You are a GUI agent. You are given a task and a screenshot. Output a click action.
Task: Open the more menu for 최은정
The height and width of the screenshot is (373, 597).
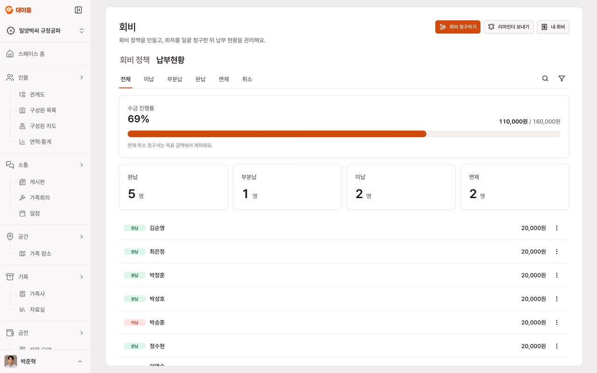coord(556,252)
